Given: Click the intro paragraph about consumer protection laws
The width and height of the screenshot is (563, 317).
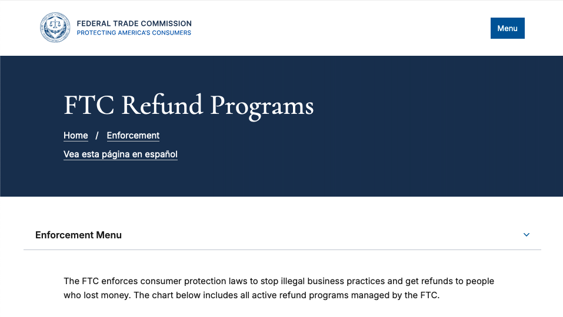Looking at the screenshot, I should point(279,288).
